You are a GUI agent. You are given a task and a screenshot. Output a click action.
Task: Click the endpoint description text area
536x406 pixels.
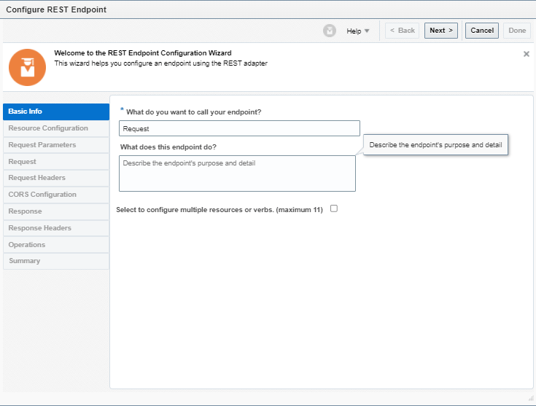[237, 173]
